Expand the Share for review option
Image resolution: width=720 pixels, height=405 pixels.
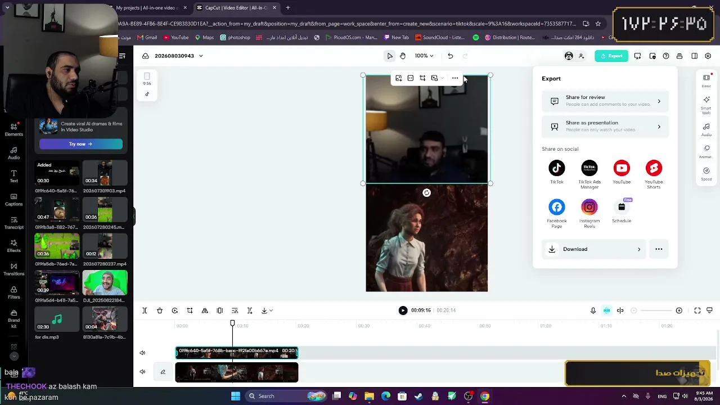click(x=605, y=101)
